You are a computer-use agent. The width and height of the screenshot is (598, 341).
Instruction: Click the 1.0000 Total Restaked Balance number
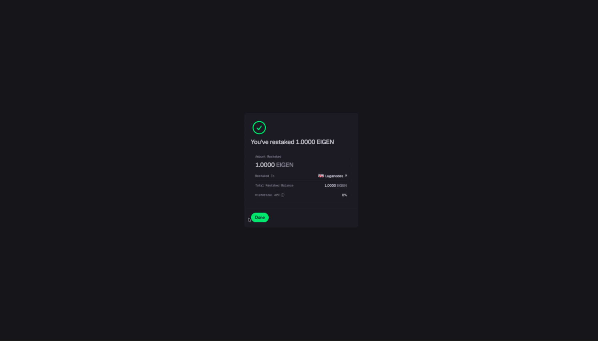(330, 186)
